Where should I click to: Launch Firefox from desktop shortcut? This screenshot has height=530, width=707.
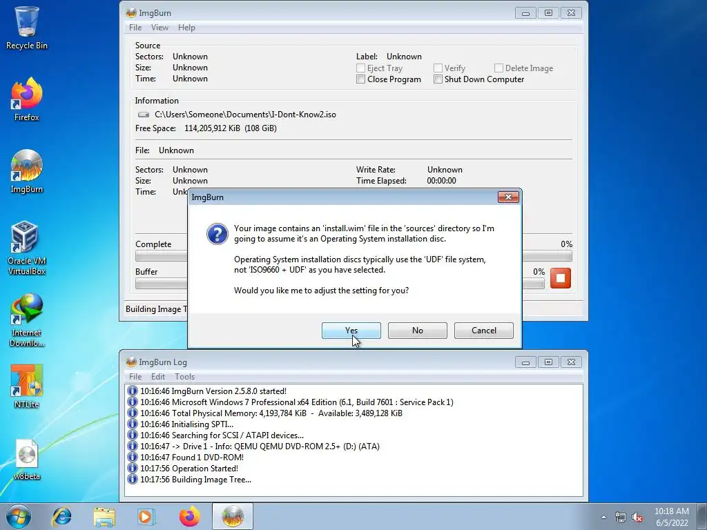[x=27, y=99]
